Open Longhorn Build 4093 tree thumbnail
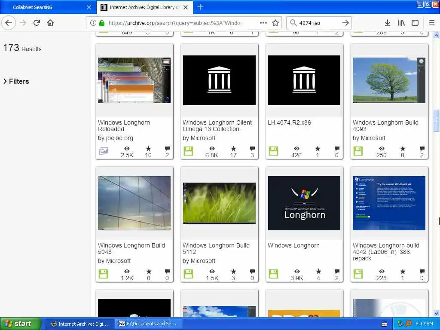440x330 pixels. [389, 80]
